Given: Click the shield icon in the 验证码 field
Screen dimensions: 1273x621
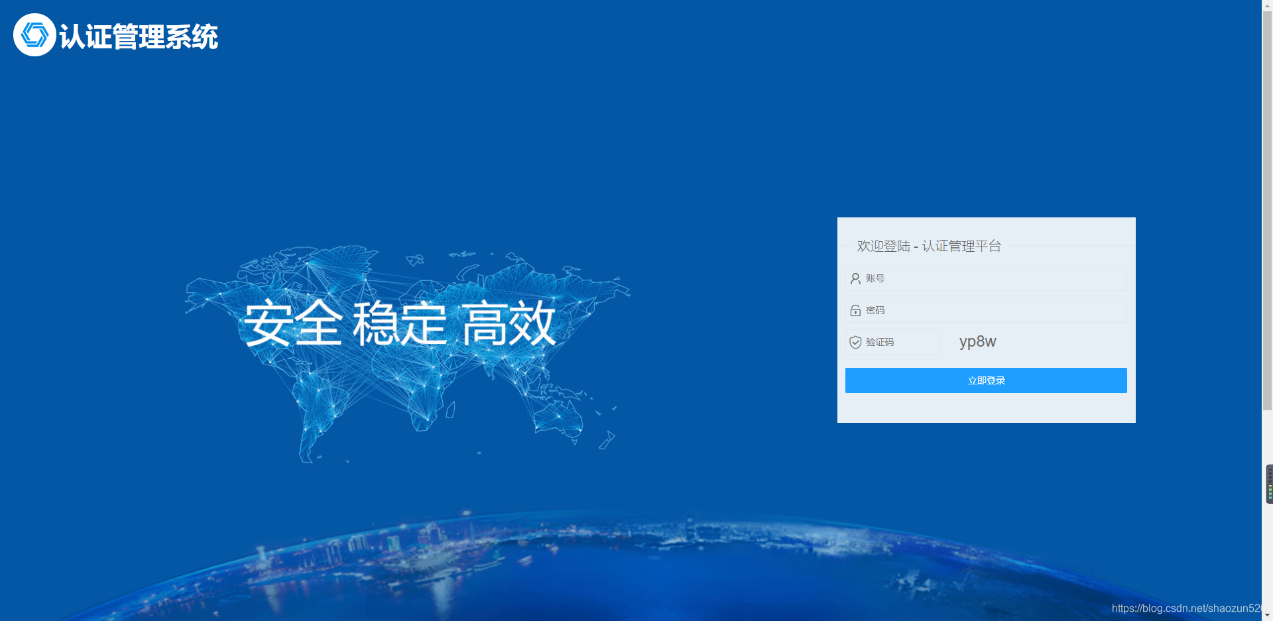Looking at the screenshot, I should click(855, 342).
